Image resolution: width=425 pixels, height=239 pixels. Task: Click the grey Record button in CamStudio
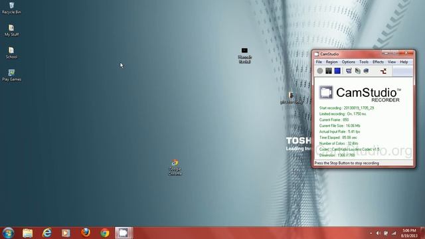pyautogui.click(x=320, y=71)
